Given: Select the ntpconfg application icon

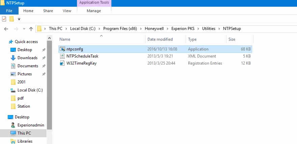Looking at the screenshot, I should [62, 49].
